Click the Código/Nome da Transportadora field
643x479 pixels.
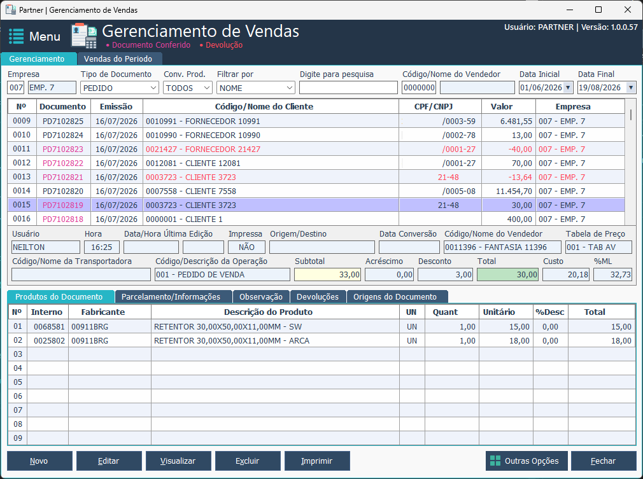[x=81, y=275]
